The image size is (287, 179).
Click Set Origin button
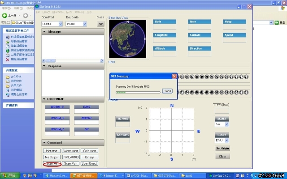click(222, 148)
